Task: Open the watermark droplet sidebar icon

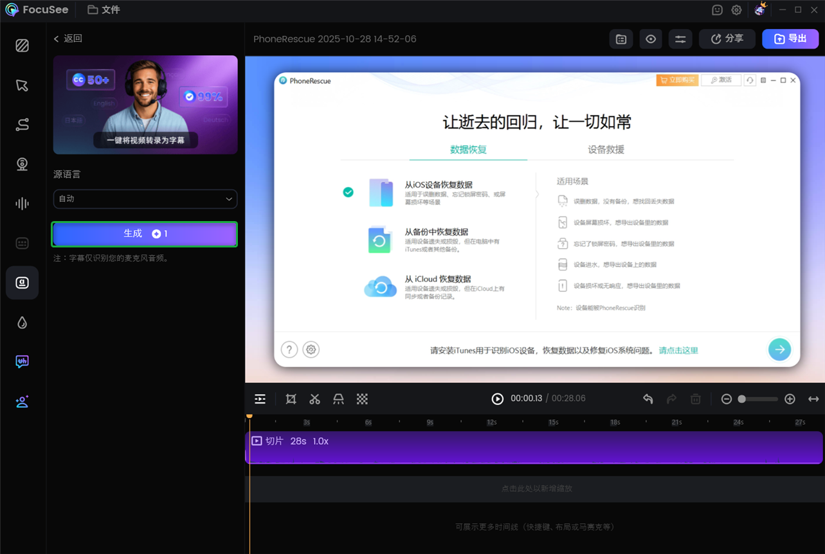Action: pos(23,323)
